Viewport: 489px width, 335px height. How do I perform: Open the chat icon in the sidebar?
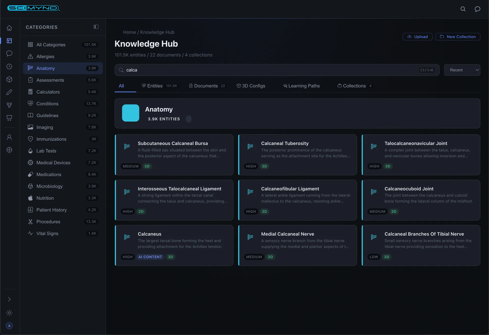click(x=9, y=54)
